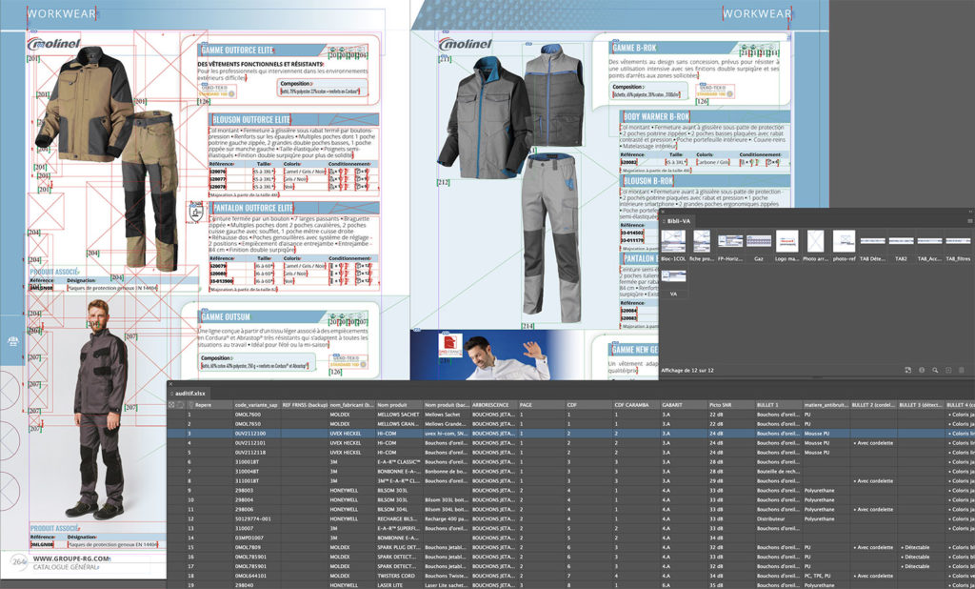This screenshot has width=975, height=589.
Task: Select the GAMME OUTFORCE ELITE heading frame
Action: coord(263,51)
